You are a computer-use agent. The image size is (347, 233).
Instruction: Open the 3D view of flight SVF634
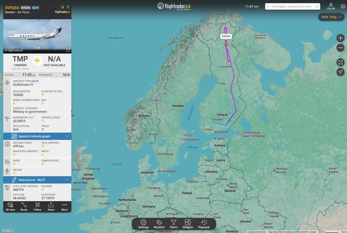10,206
